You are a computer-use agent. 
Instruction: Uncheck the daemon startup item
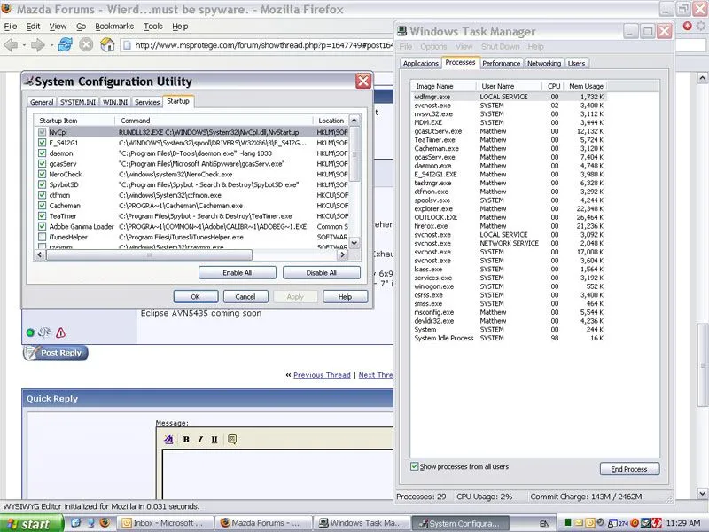42,153
